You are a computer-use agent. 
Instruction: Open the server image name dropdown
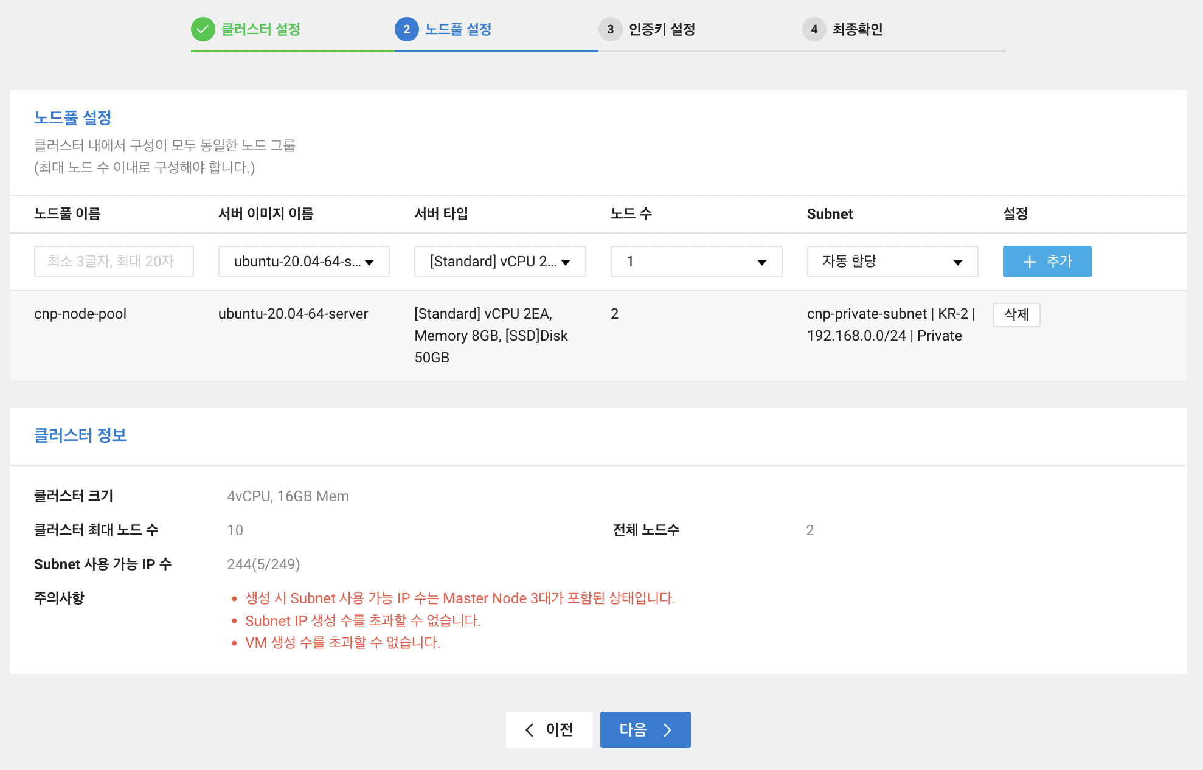(303, 262)
